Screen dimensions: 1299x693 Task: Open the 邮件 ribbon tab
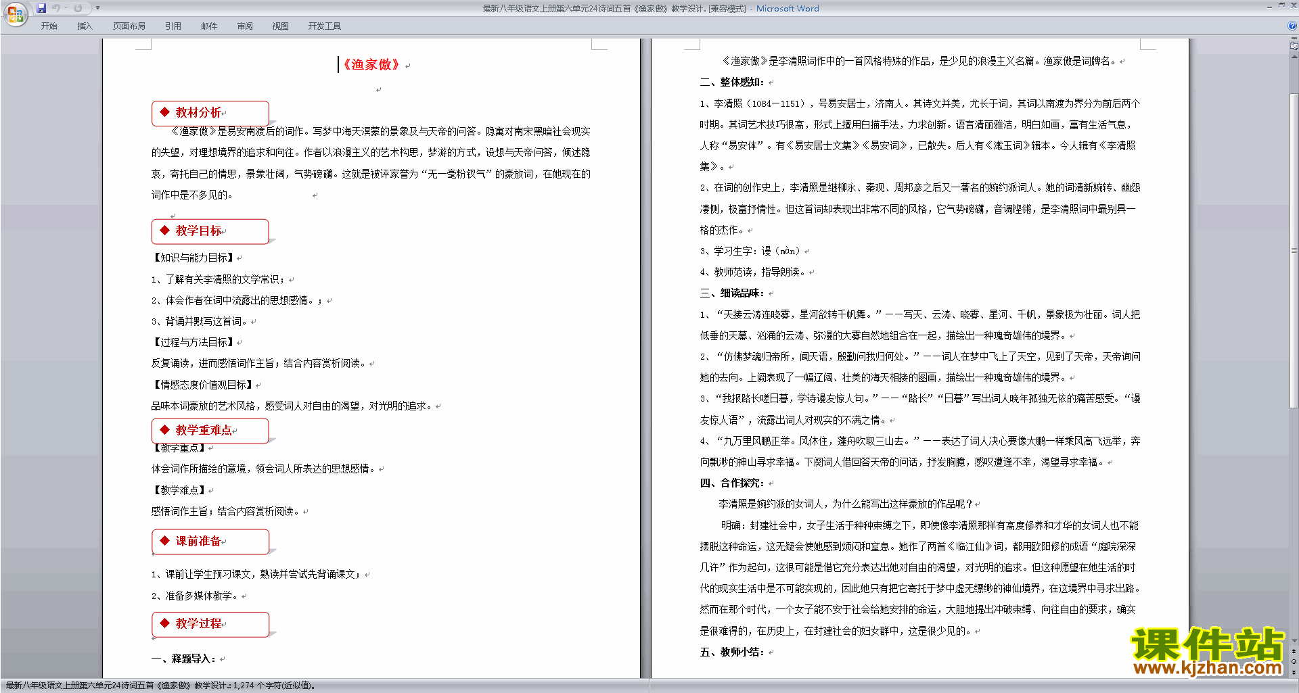209,26
